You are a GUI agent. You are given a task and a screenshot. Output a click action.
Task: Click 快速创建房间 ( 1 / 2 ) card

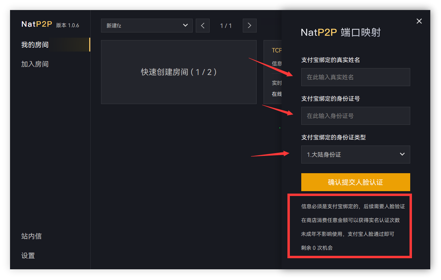[179, 72]
